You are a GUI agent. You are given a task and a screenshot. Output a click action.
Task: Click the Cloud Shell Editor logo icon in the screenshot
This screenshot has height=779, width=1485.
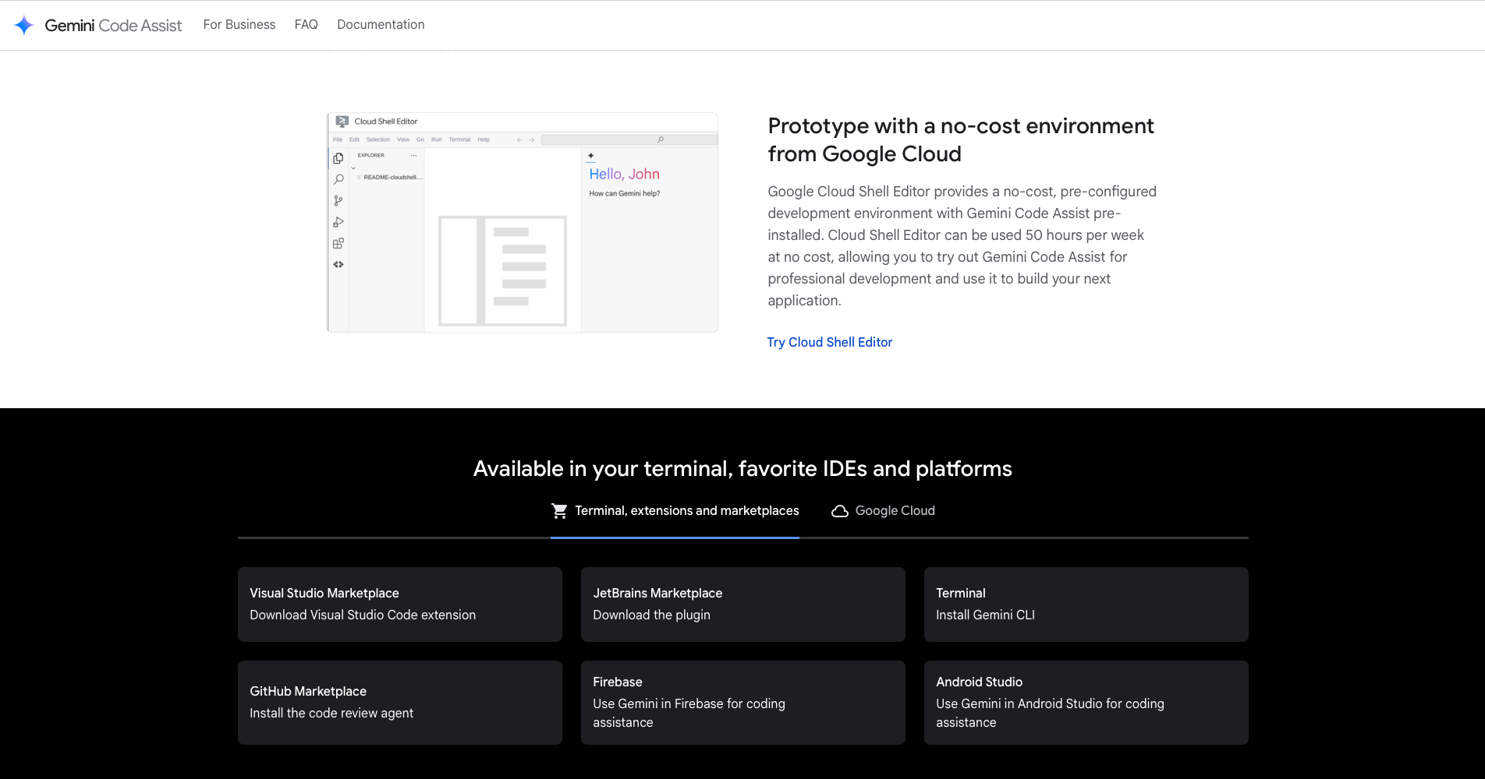(342, 122)
